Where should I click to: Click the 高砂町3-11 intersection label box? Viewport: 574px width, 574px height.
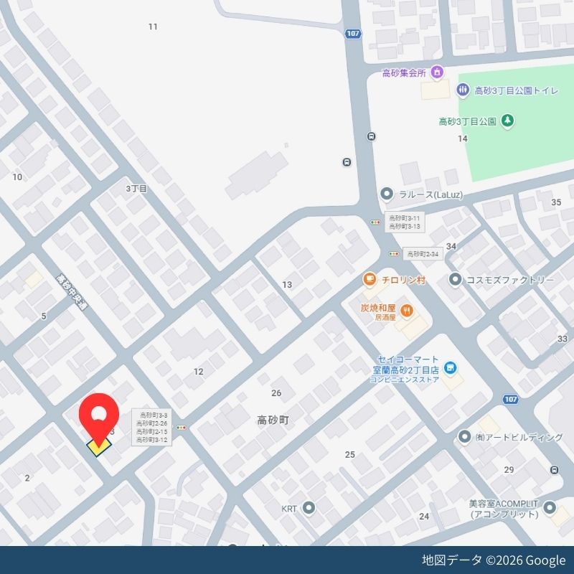point(405,222)
